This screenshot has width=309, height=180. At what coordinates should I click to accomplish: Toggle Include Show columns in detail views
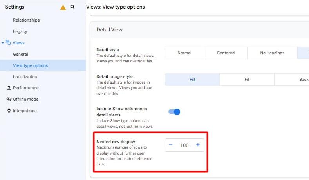pos(174,112)
